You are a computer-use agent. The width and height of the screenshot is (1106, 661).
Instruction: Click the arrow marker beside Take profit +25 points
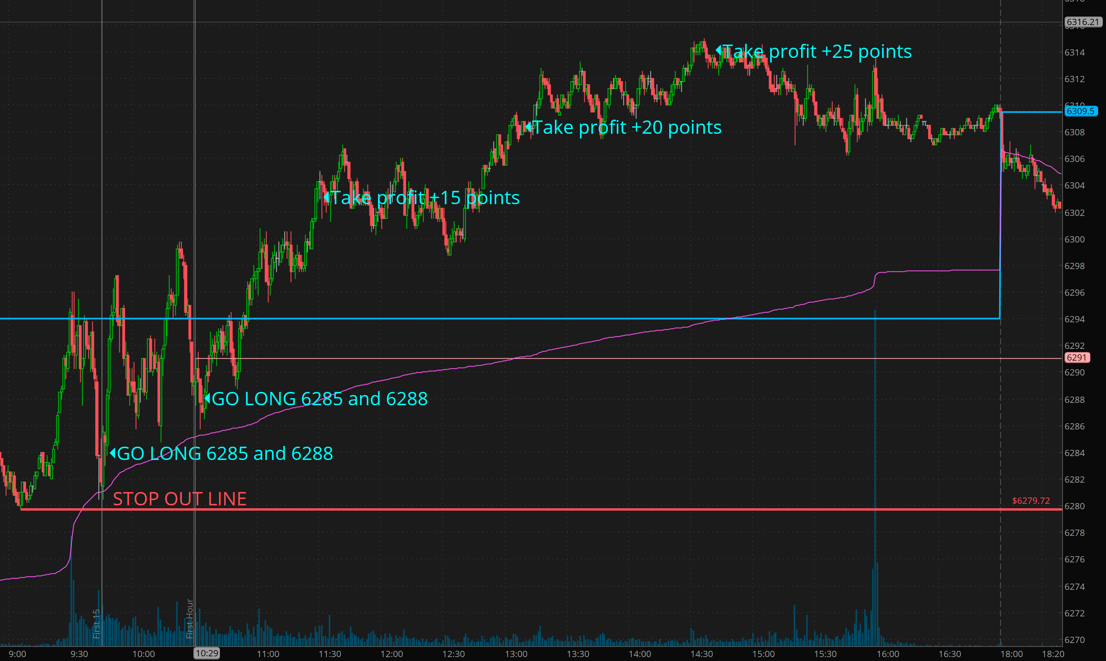[718, 50]
